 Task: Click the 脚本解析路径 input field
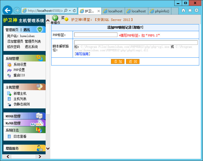point(136,42)
